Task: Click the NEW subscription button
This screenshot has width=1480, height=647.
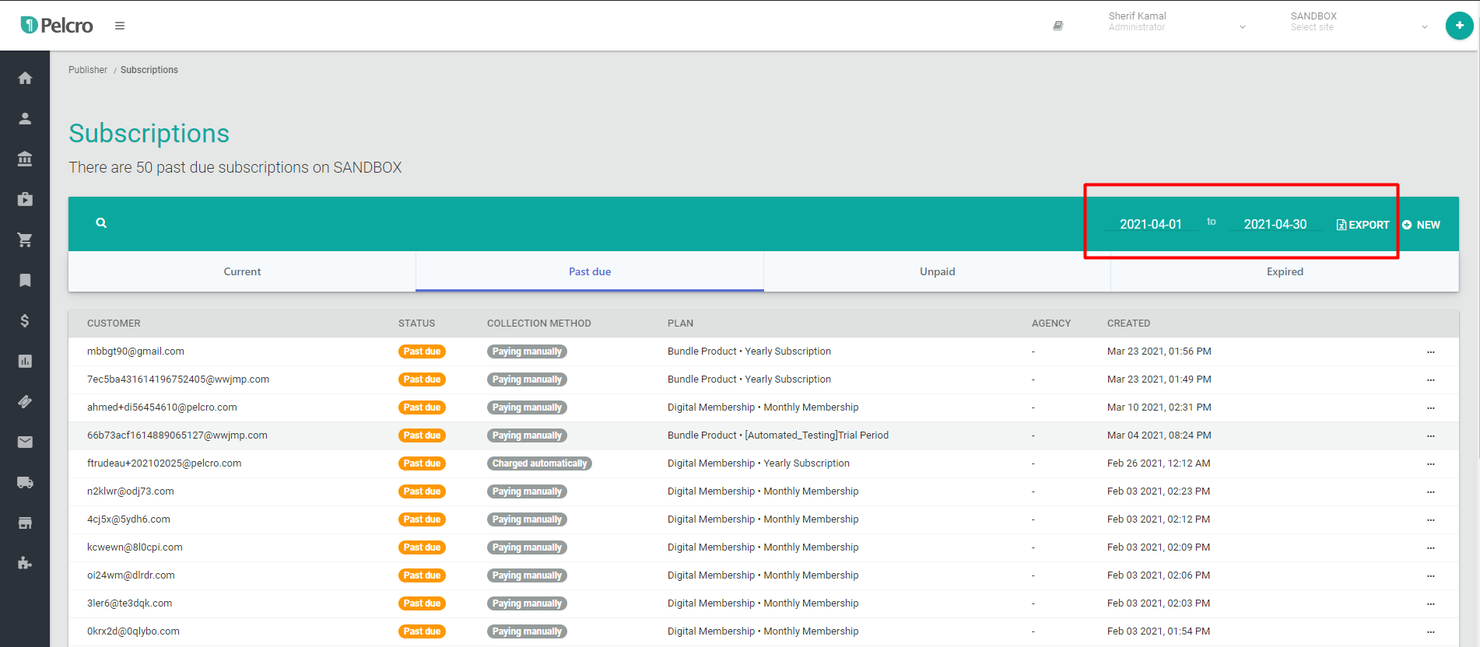Action: 1421,225
